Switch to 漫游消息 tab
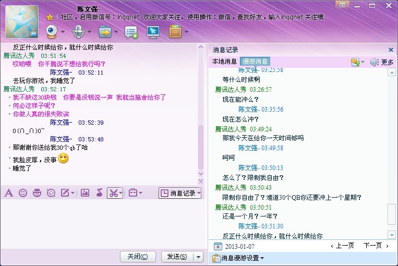The image size is (398, 266). point(255,62)
